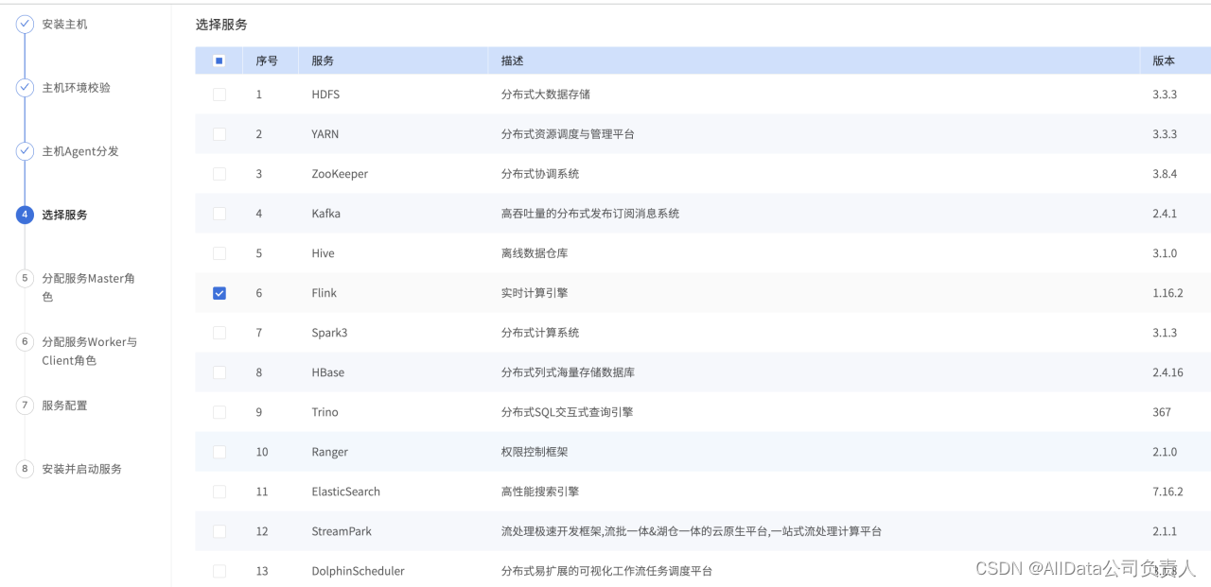Toggle the select-all checkbox in table header
The width and height of the screenshot is (1211, 587).
coord(219,60)
